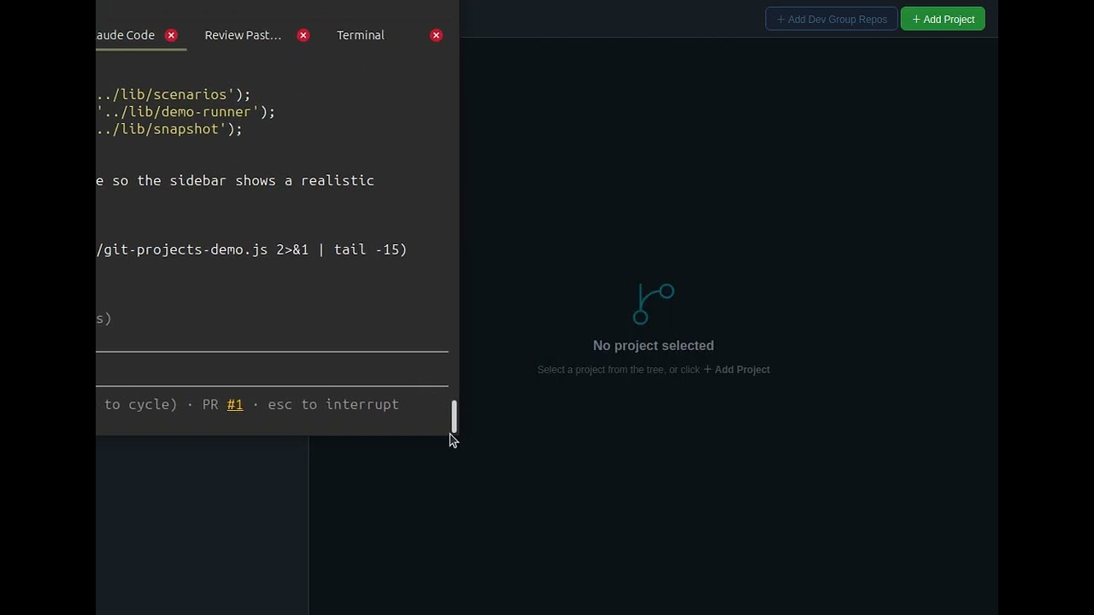Click the '../lib/snapshot' code line

(169, 129)
